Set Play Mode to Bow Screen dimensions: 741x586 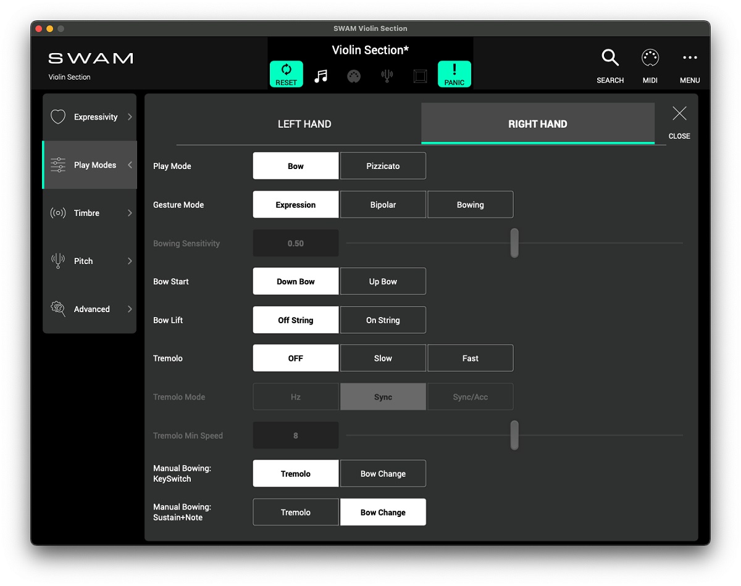click(x=296, y=166)
